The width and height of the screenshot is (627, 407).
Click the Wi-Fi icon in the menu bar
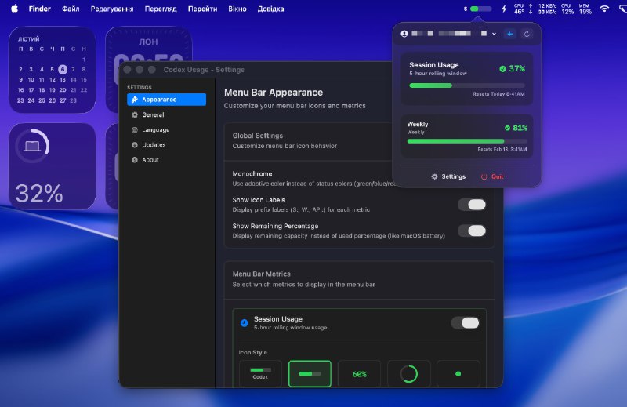click(x=604, y=9)
